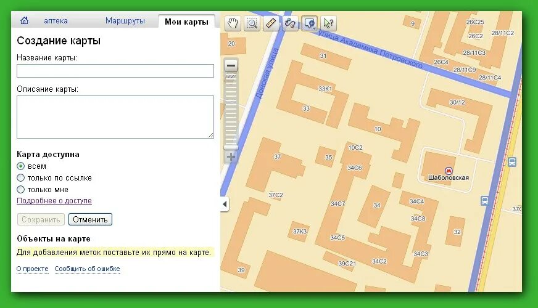Click building number 32 on map
This screenshot has height=308, width=538.
tap(457, 232)
